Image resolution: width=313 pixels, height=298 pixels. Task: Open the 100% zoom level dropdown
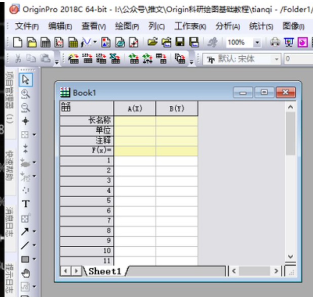point(257,43)
